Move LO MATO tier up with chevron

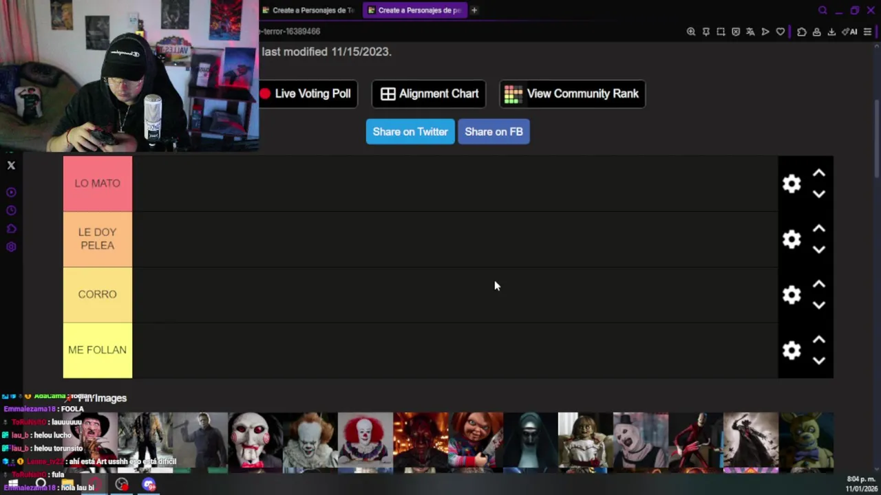[x=819, y=173]
